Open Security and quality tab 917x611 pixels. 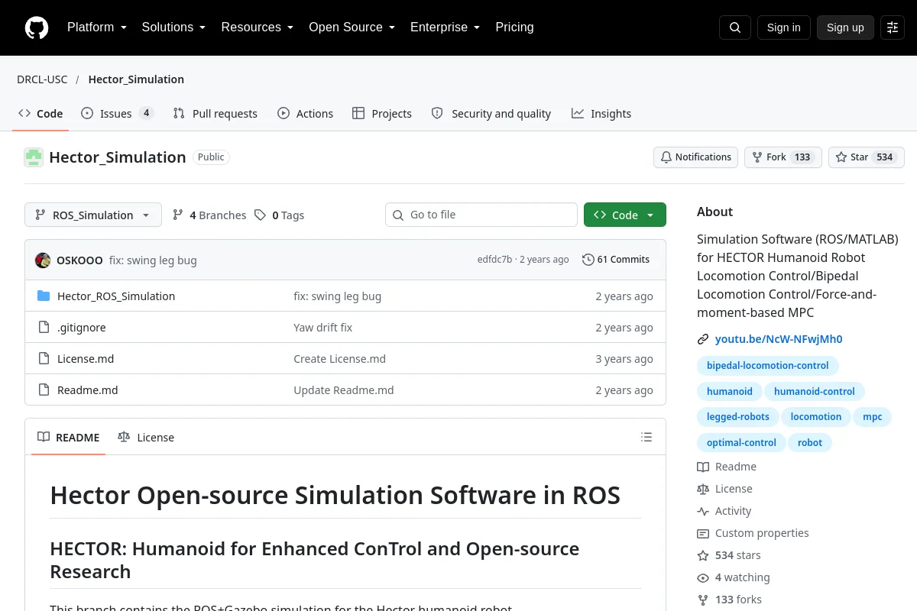[x=491, y=114]
